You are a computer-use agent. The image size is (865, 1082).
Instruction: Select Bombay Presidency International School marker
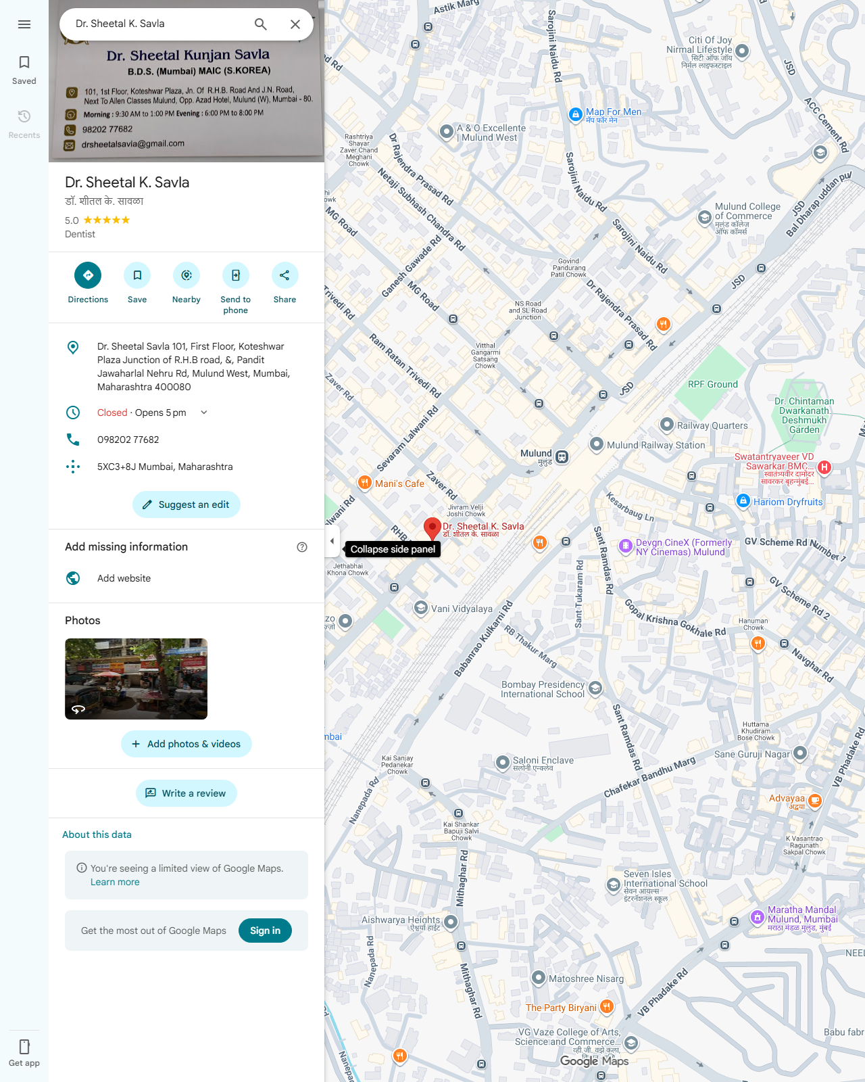pyautogui.click(x=595, y=688)
